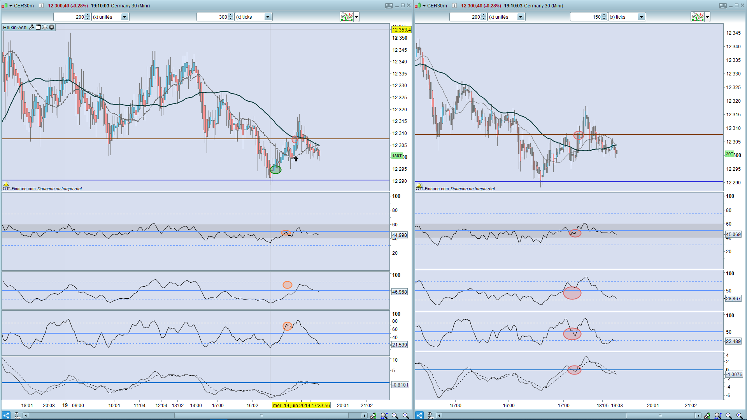
Task: Open Heikin-Ashi settings wrench icon
Action: [x=32, y=27]
